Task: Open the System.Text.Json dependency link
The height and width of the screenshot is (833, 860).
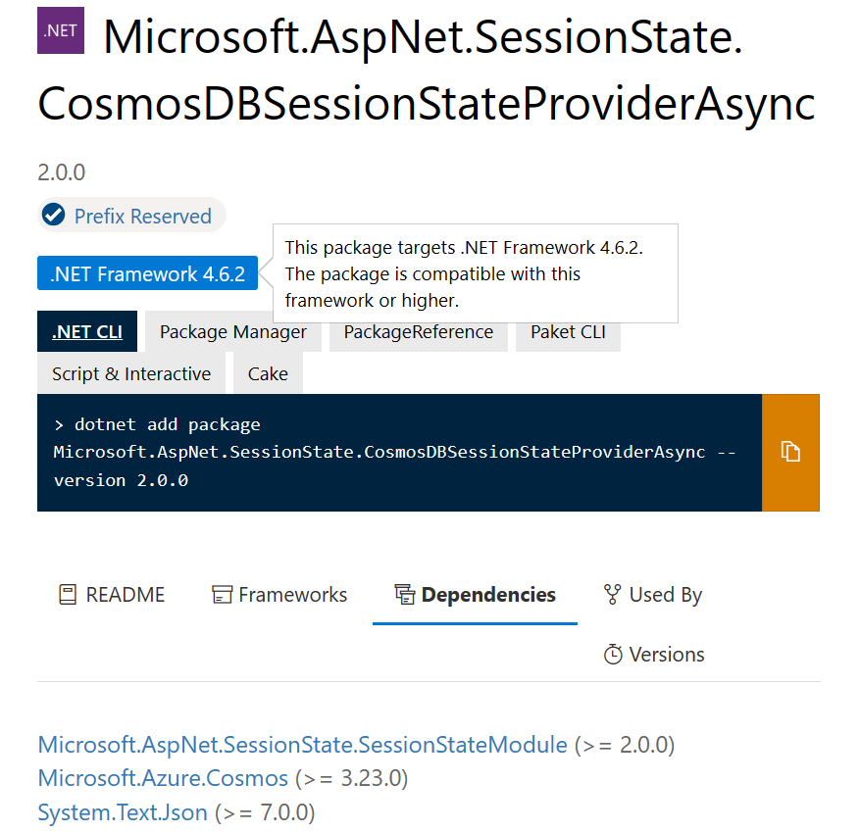Action: (123, 812)
